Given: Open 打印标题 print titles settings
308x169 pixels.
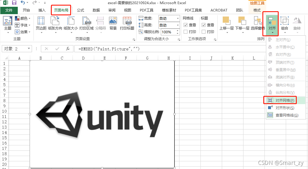Looking at the screenshot, I should pyautogui.click(x=127, y=24).
